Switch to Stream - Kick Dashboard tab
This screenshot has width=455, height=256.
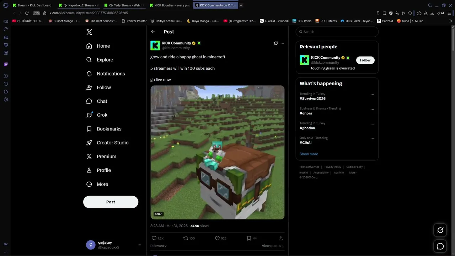32,5
